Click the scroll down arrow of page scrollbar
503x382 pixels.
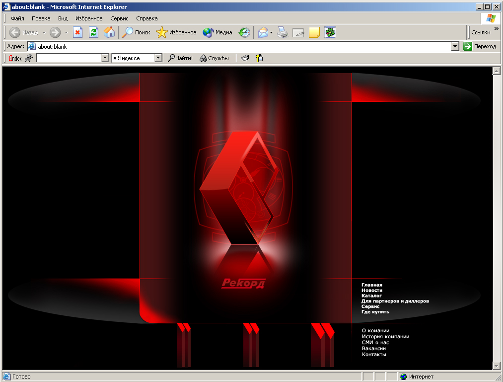[x=496, y=366]
